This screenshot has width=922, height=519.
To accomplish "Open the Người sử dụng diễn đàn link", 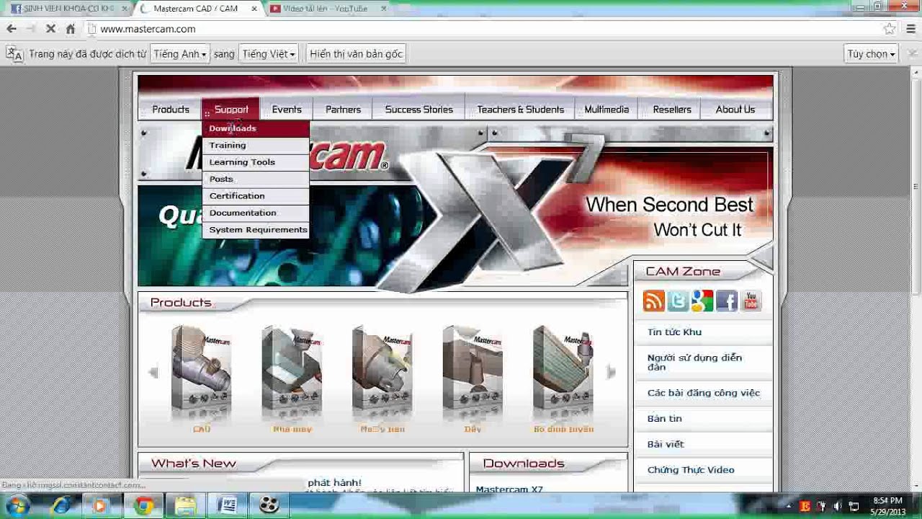I will point(694,363).
